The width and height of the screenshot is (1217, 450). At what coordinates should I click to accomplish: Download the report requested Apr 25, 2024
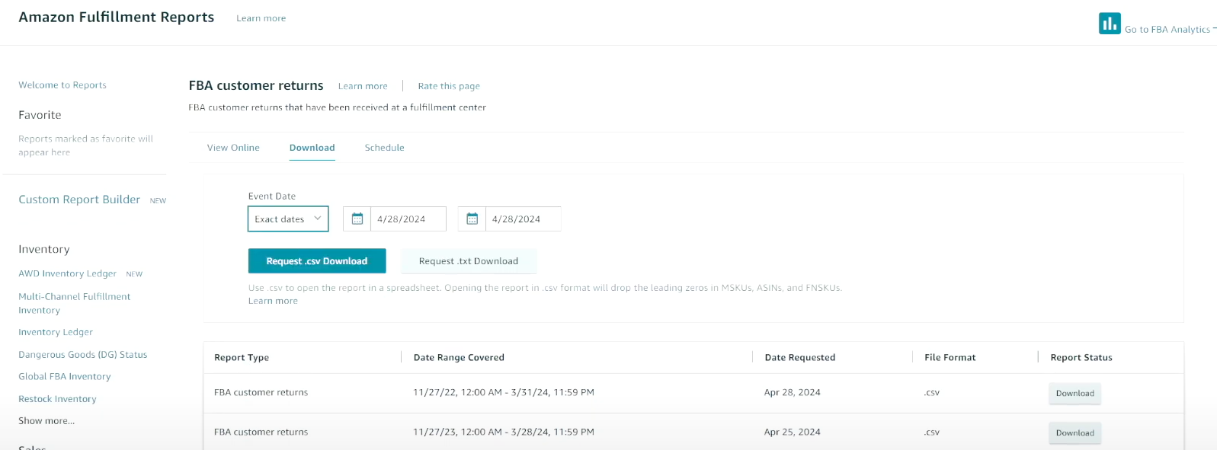(1074, 433)
